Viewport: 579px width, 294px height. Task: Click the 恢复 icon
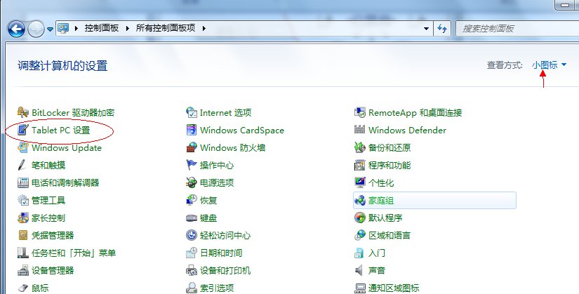(x=192, y=200)
